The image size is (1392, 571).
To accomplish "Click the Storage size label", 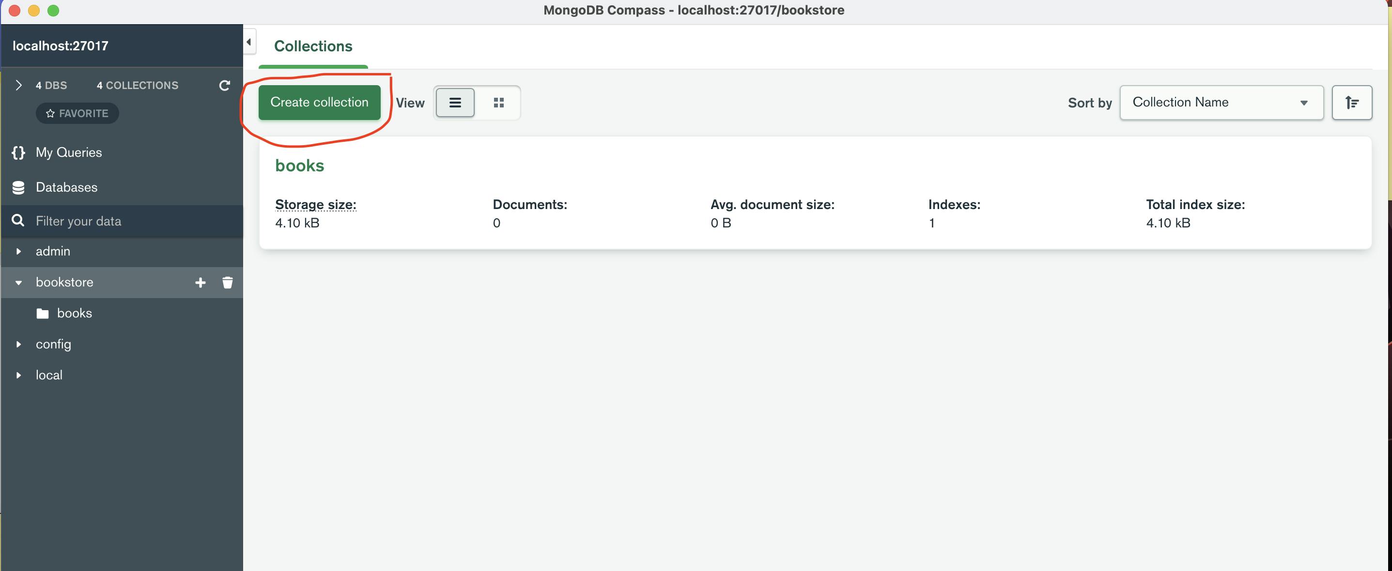I will click(x=316, y=205).
